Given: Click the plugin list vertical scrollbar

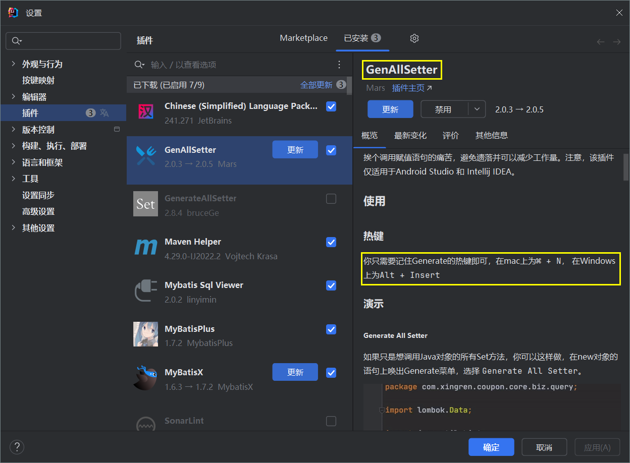Looking at the screenshot, I should coord(349,86).
